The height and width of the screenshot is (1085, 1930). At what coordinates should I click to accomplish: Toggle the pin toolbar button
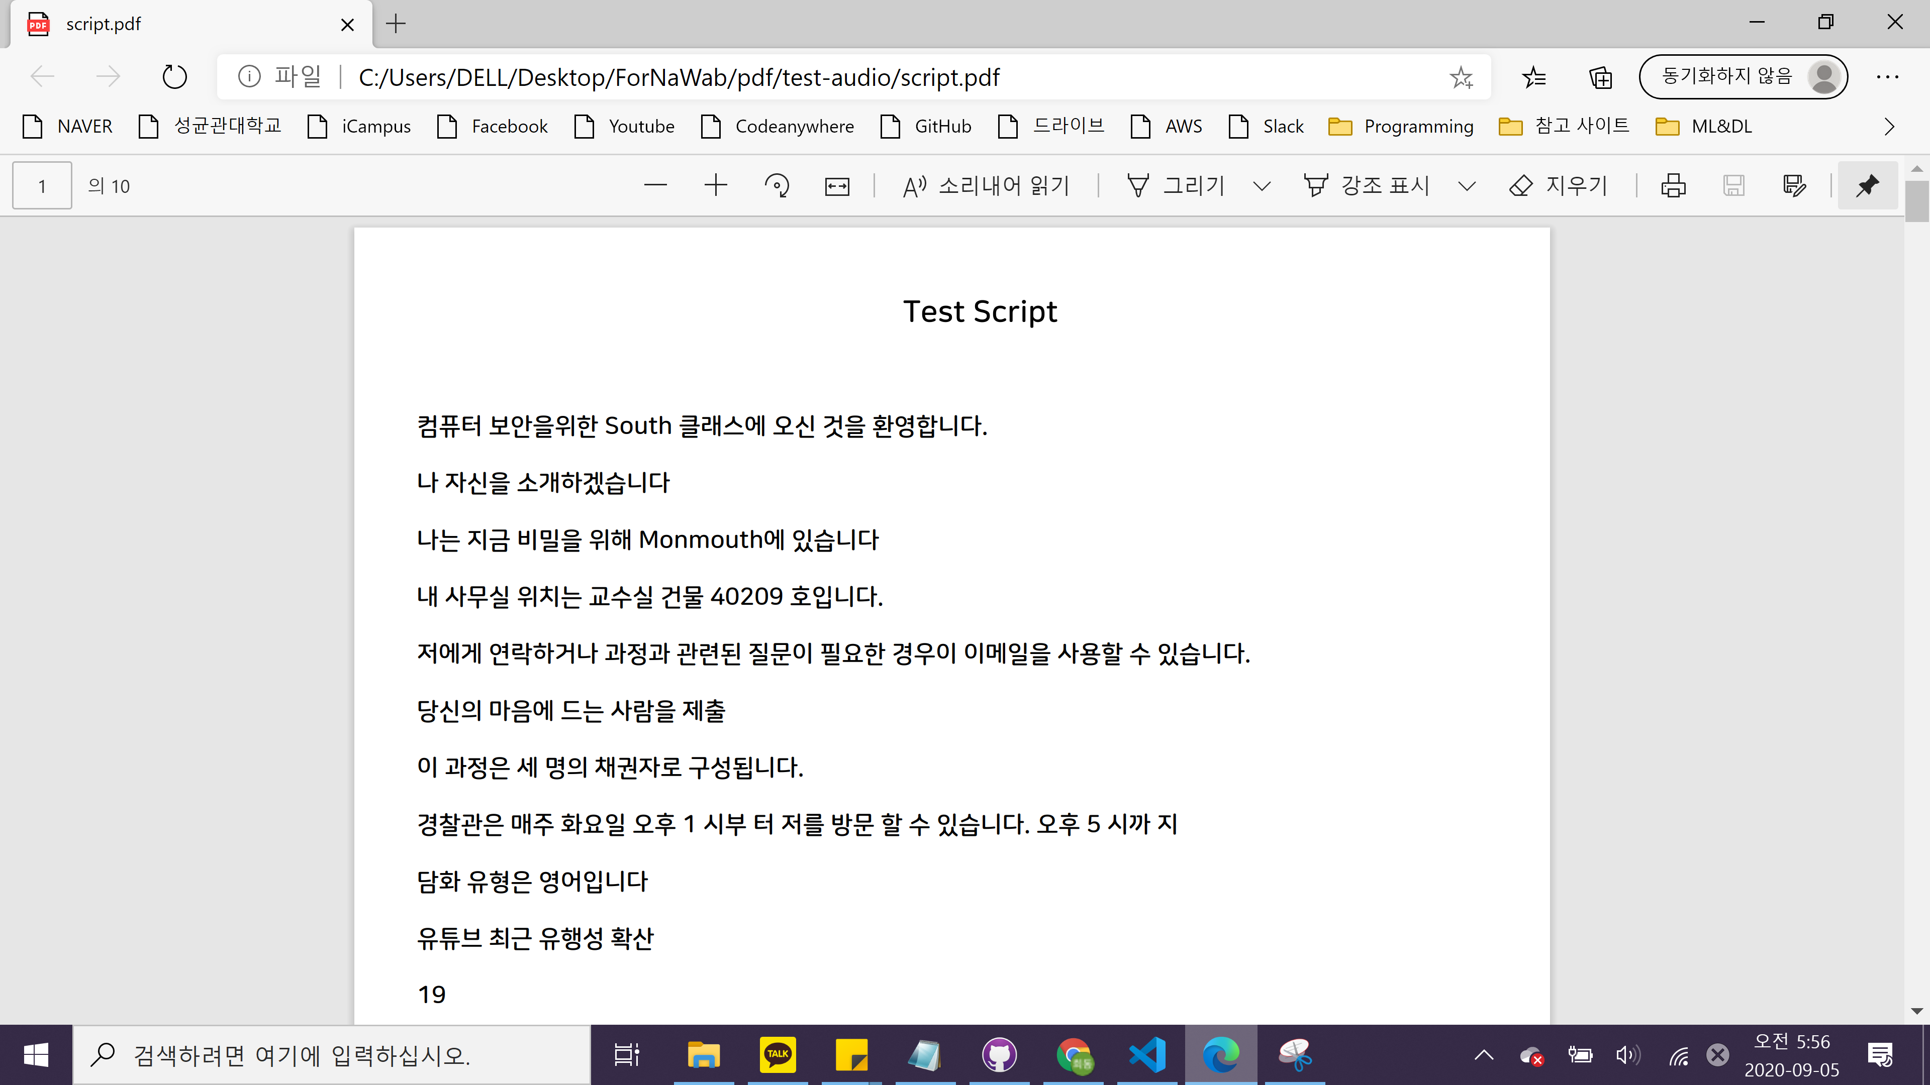tap(1867, 185)
